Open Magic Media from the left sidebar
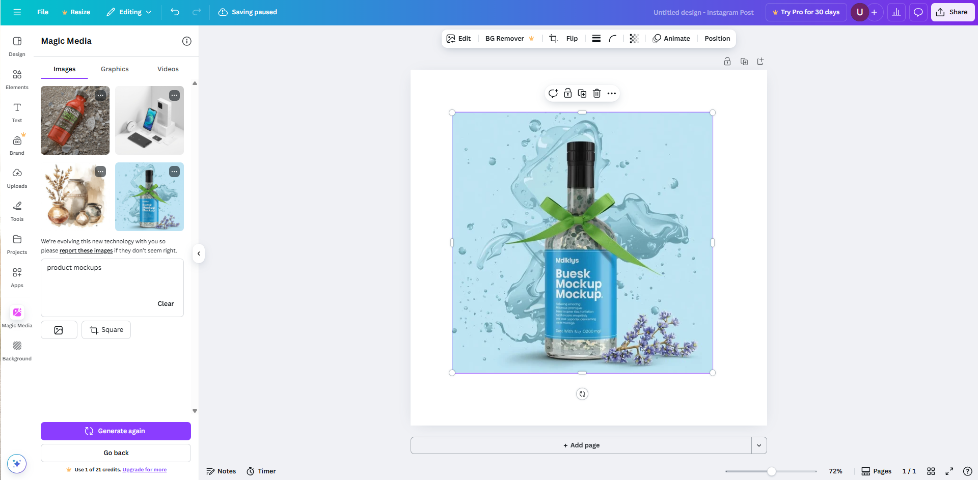Viewport: 978px width, 480px height. 17,316
